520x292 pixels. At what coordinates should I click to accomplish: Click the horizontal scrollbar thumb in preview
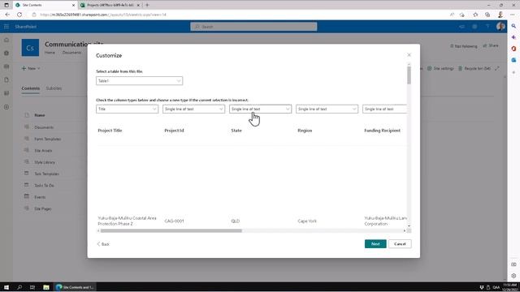pos(171,230)
